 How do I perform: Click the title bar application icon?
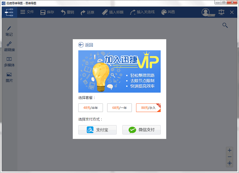4,3
